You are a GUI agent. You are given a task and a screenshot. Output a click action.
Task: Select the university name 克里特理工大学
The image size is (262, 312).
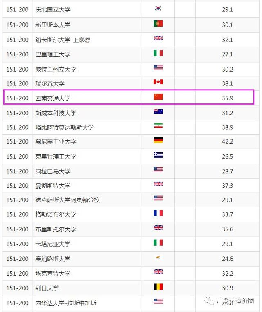coord(56,156)
